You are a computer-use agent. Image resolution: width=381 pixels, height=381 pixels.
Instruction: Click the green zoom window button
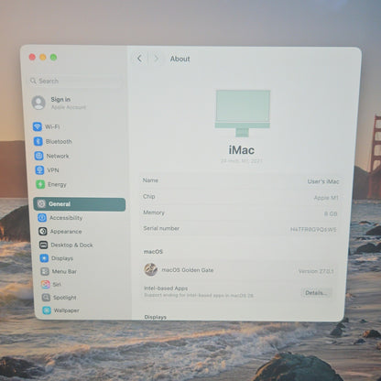click(53, 57)
